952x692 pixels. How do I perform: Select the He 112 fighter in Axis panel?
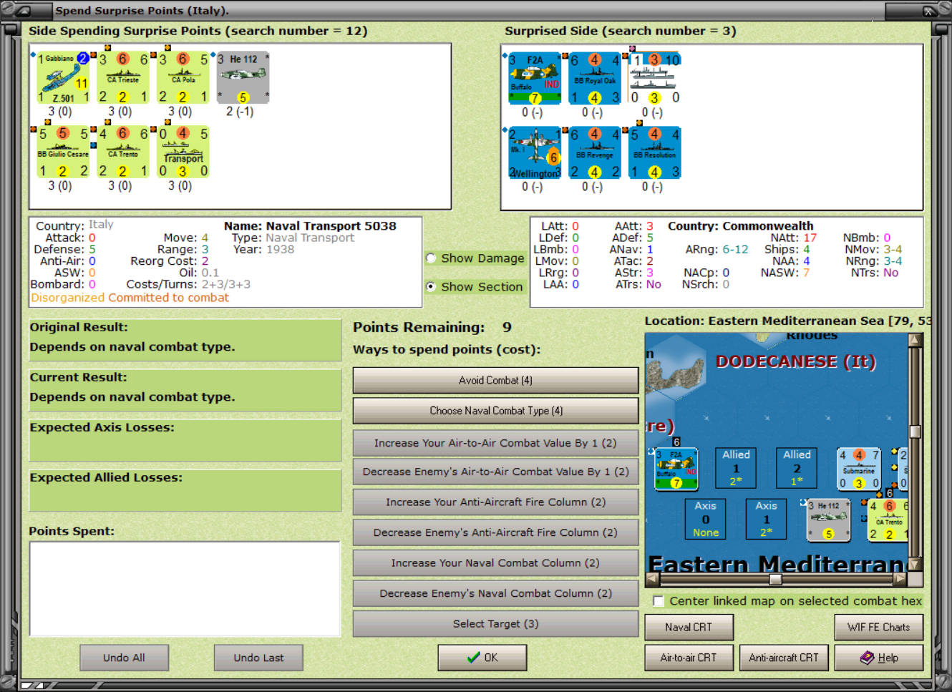243,77
